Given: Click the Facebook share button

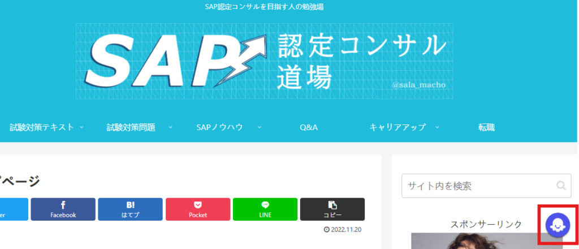Looking at the screenshot, I should [x=63, y=209].
